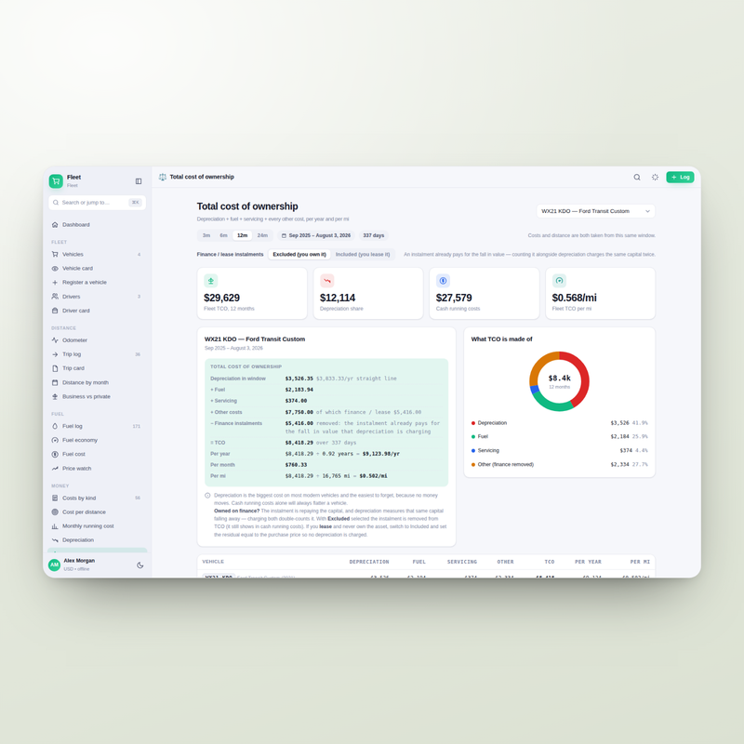Viewport: 744px width, 744px height.
Task: Click info icon beside depreciation note
Action: [207, 496]
